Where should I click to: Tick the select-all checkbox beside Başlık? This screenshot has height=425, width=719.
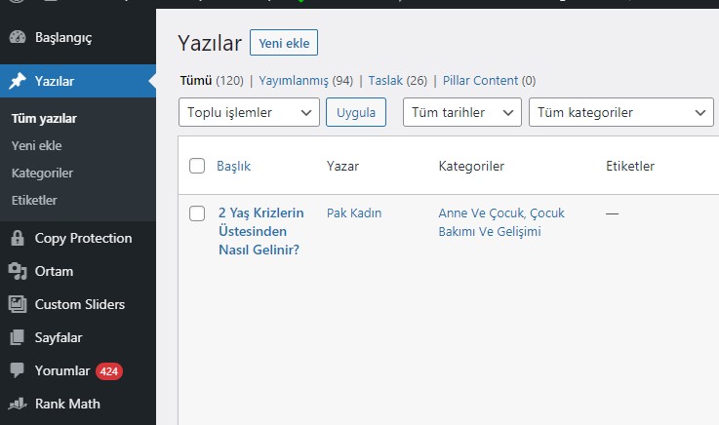click(x=197, y=166)
